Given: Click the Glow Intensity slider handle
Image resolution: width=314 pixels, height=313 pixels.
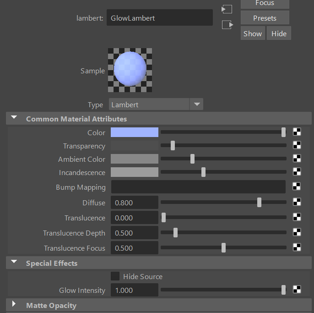Looking at the screenshot, I should coord(284,290).
